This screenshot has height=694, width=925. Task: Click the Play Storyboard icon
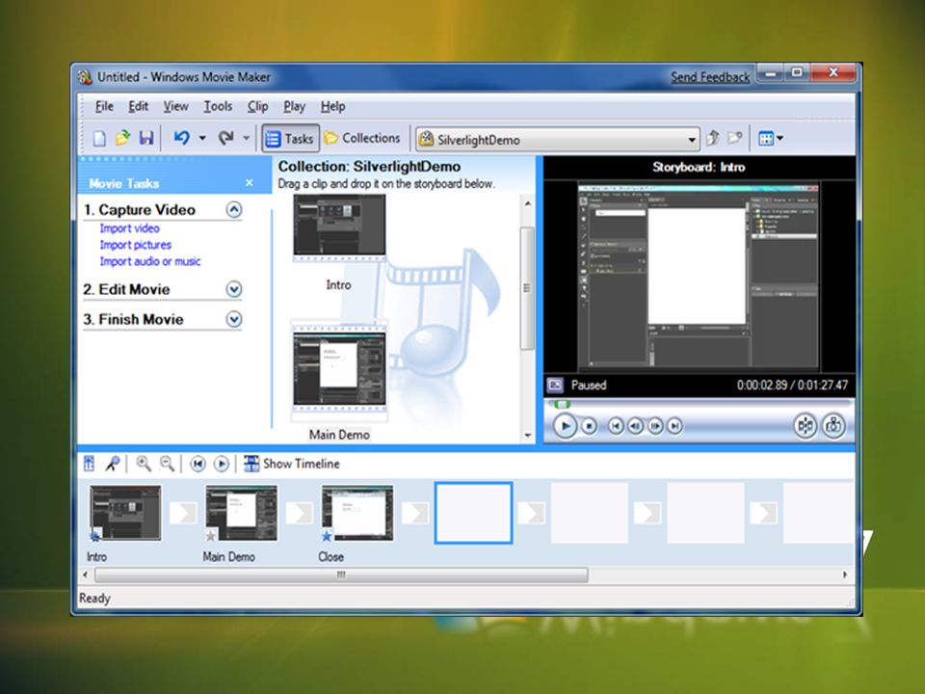click(222, 465)
